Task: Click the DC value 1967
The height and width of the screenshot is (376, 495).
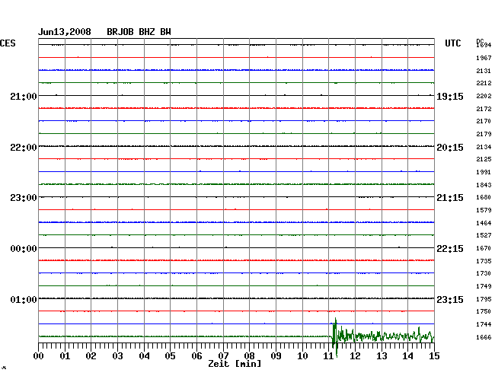Action: (484, 58)
